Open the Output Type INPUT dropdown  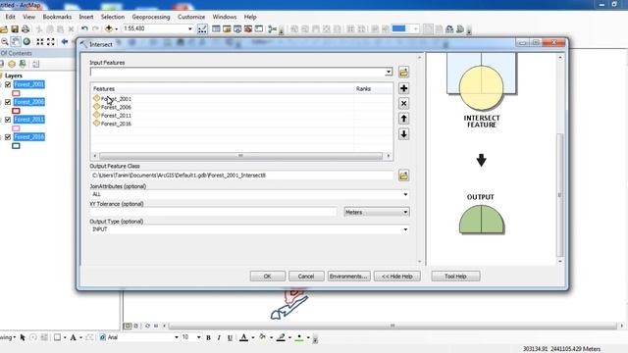[405, 229]
